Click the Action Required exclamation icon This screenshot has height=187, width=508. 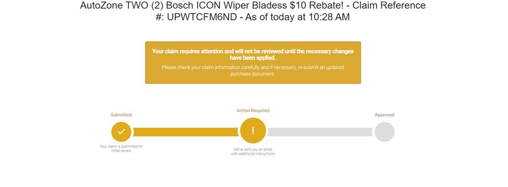click(253, 130)
